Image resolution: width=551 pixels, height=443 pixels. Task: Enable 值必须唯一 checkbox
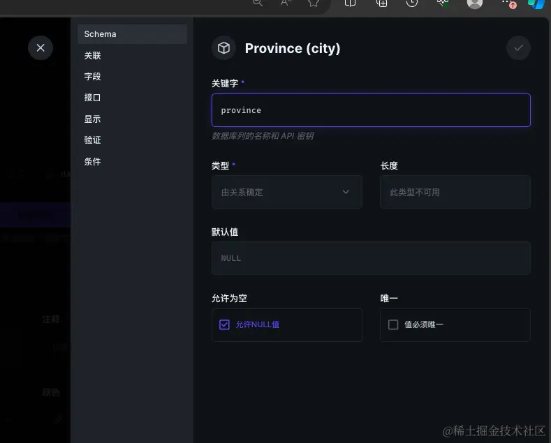click(x=393, y=324)
